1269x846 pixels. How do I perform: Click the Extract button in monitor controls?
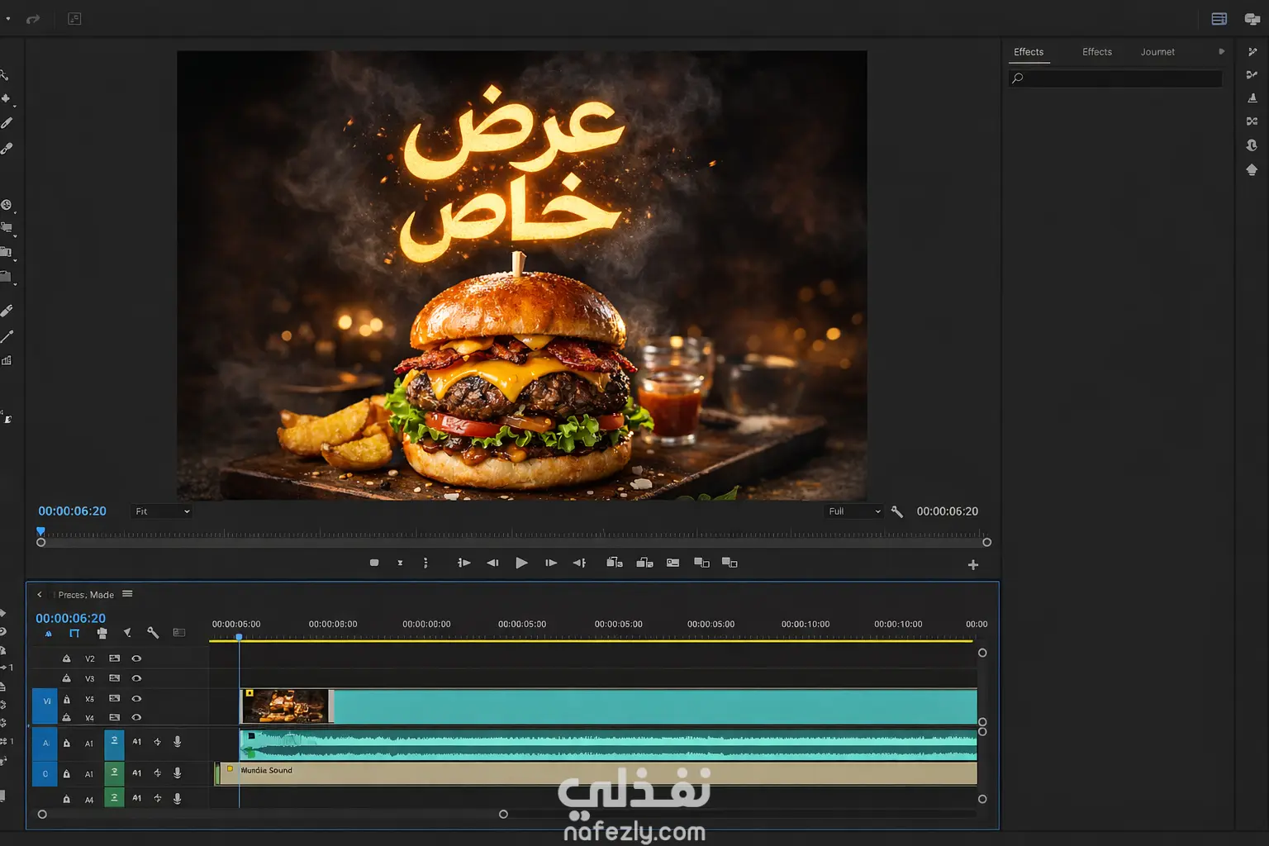pos(644,563)
